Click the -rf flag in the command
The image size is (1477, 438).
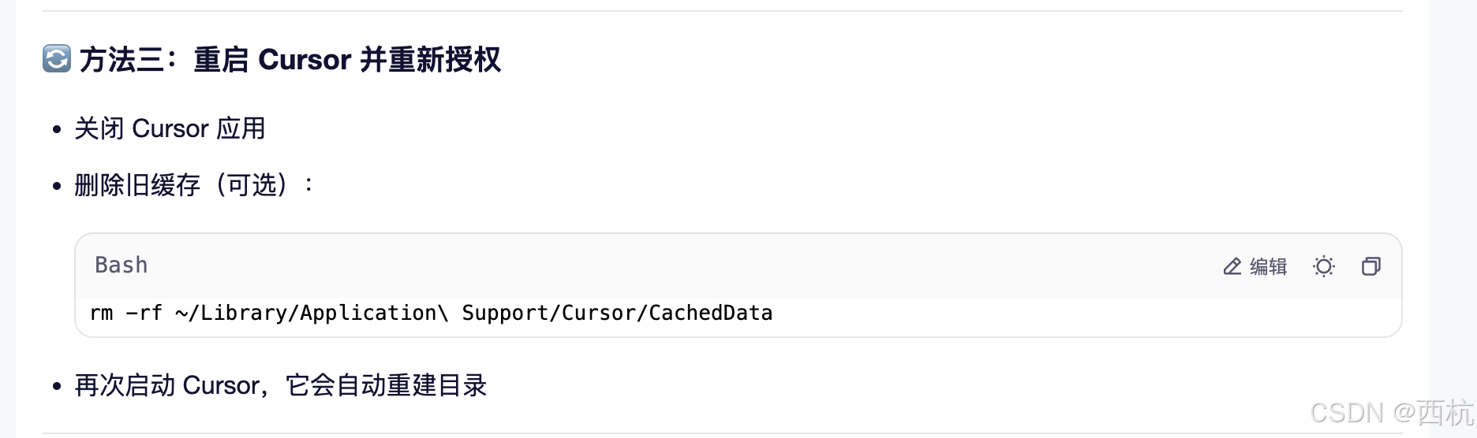coord(144,313)
